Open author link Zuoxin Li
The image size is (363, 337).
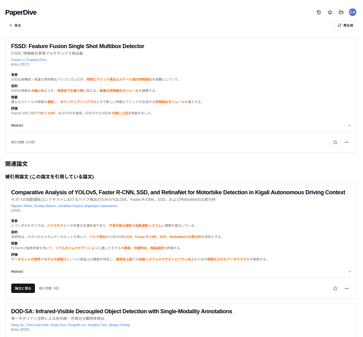pyautogui.click(x=17, y=60)
